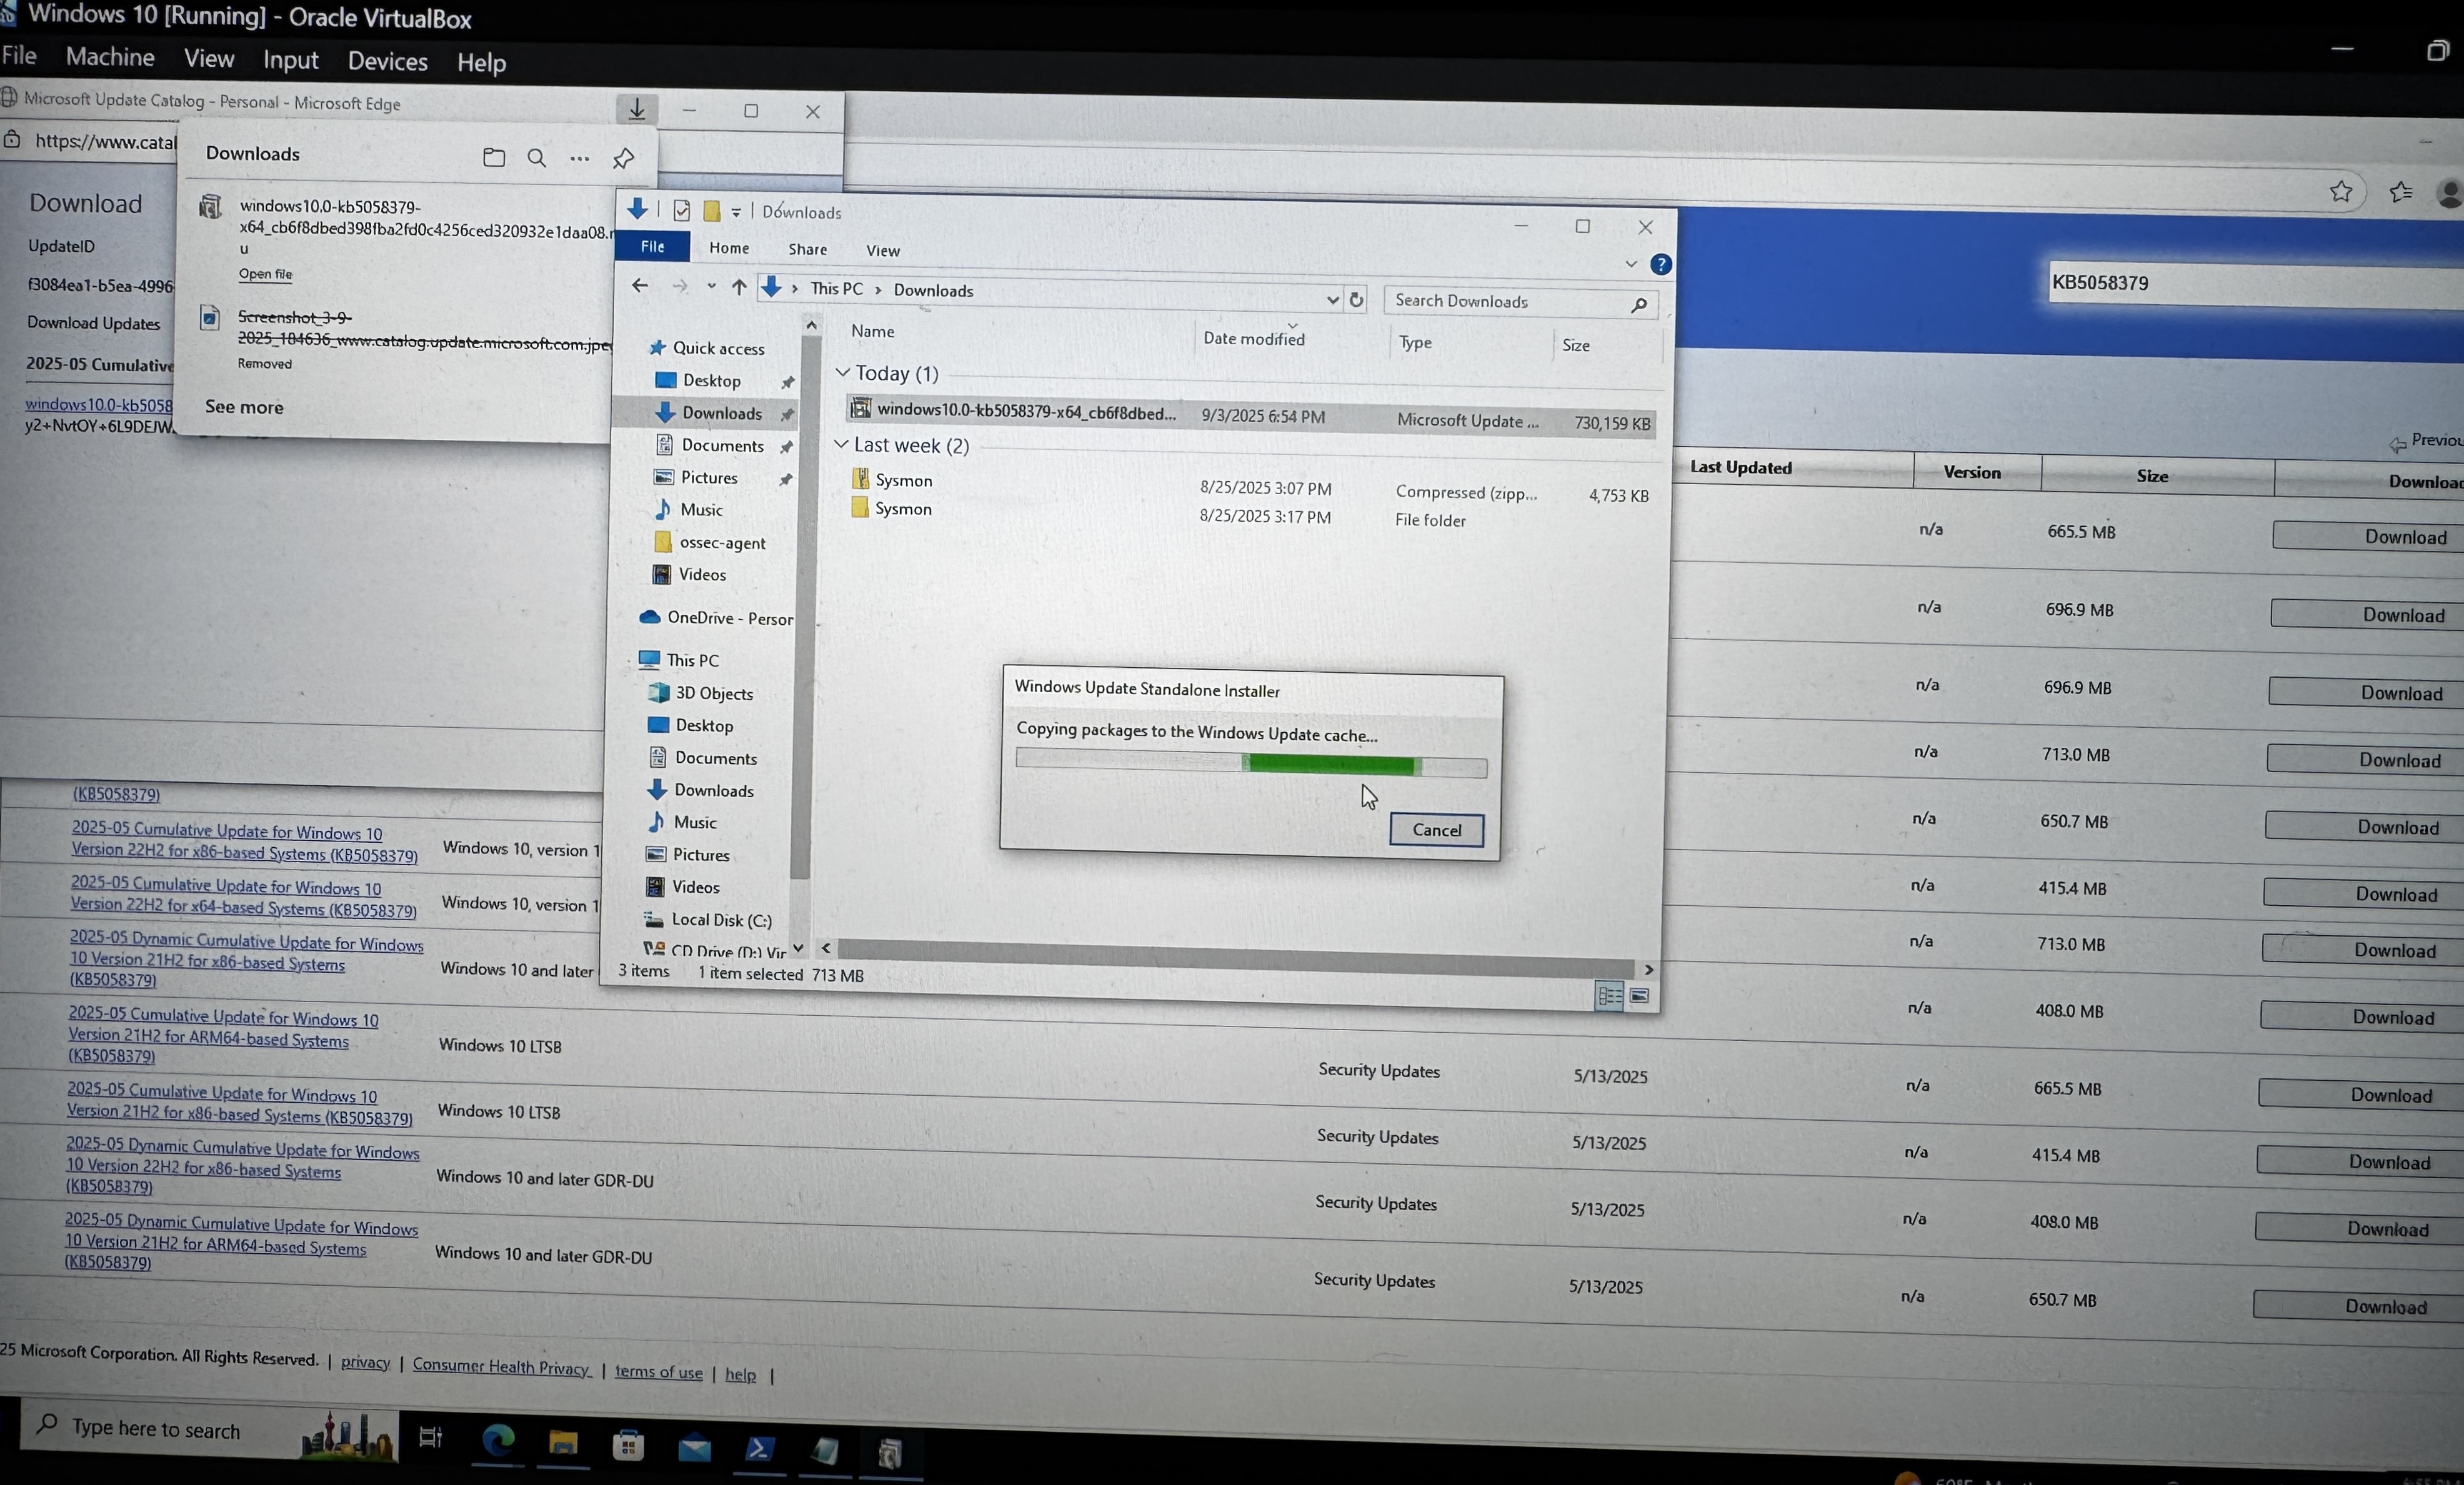Image resolution: width=2464 pixels, height=1485 pixels.
Task: Click New folder icon in Explorer title bar
Action: 712,211
